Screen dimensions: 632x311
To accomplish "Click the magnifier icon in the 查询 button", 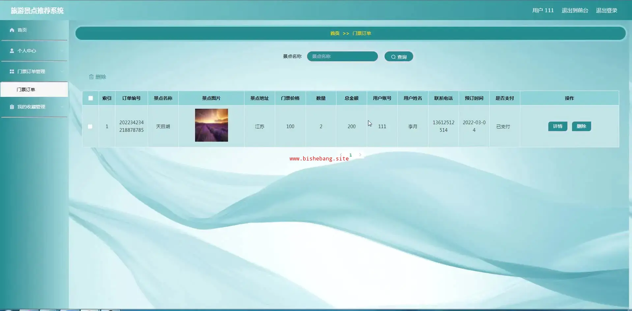I will (x=393, y=57).
